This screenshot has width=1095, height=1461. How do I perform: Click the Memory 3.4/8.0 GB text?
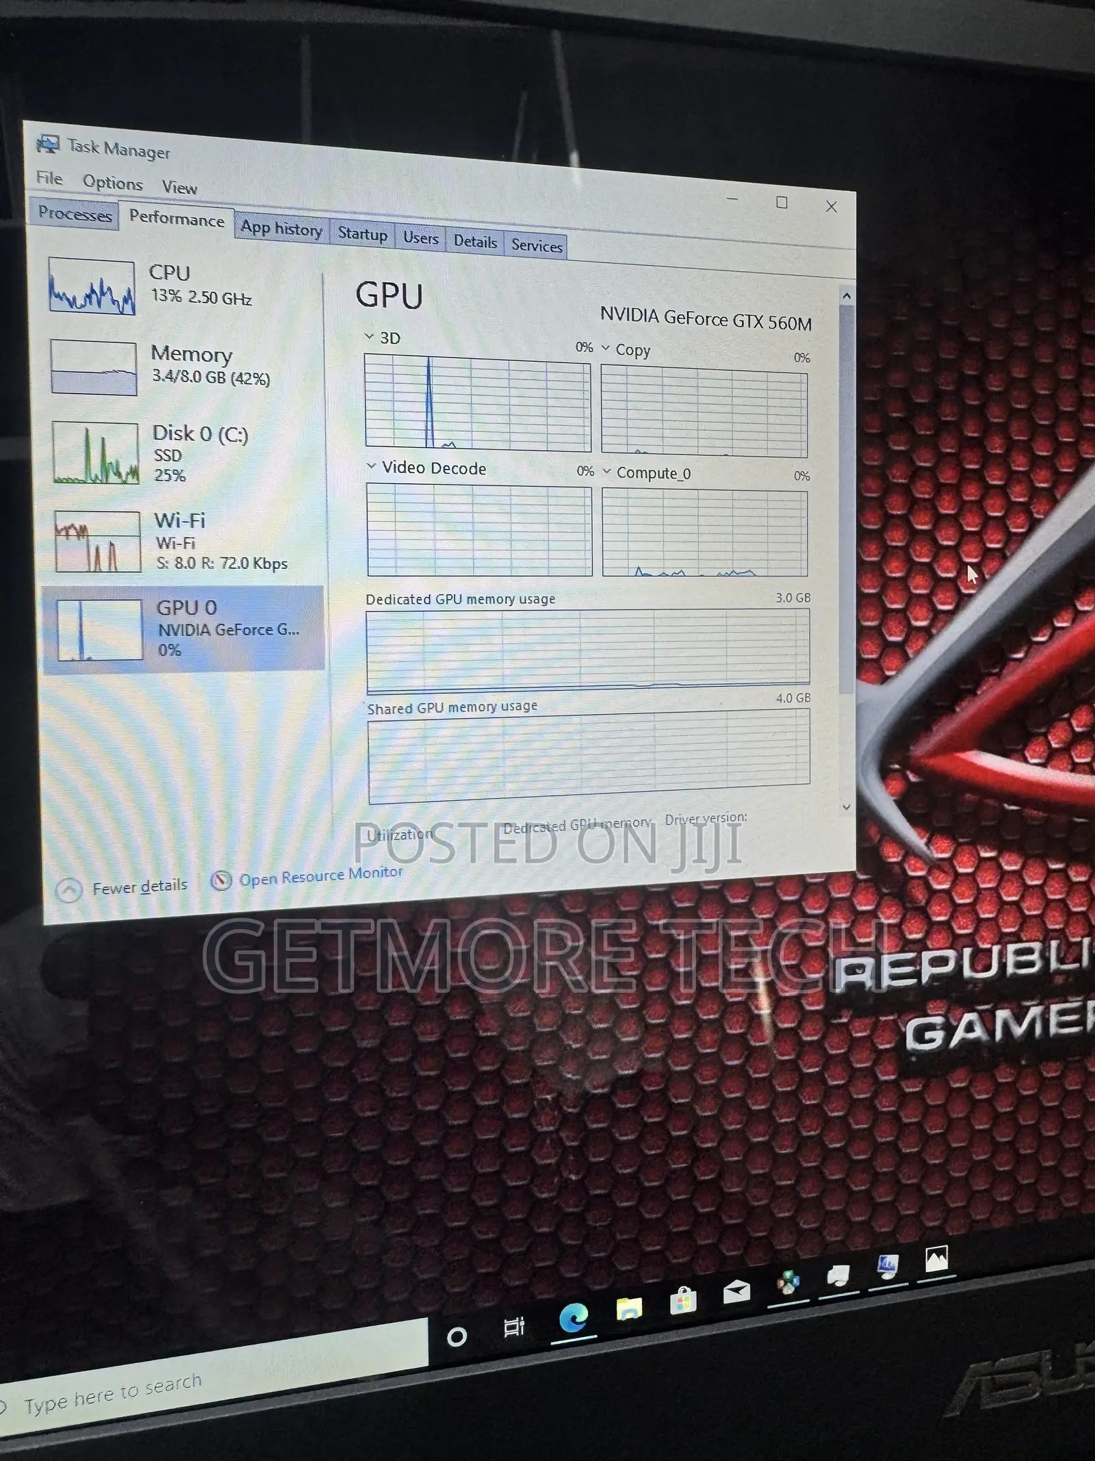(211, 377)
